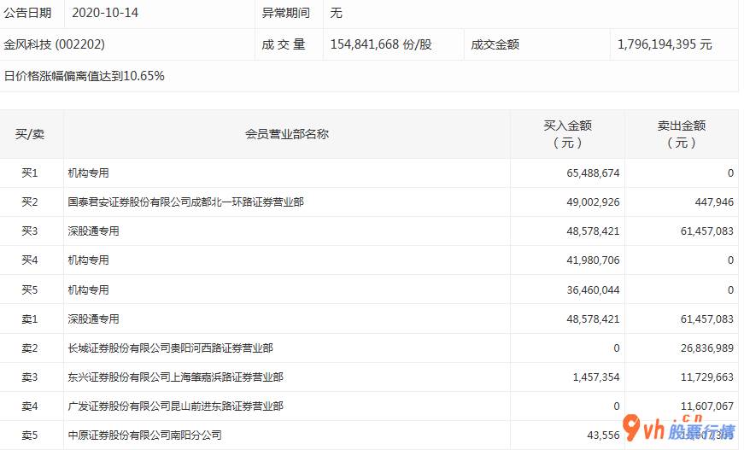744x450 pixels.
Task: Click the 成交金额 label cell
Action: [495, 44]
